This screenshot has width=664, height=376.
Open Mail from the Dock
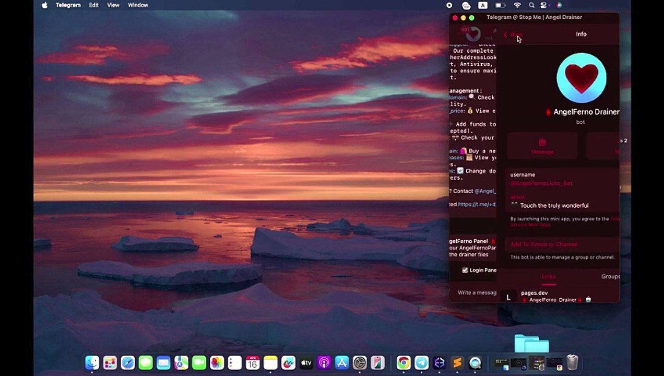(163, 362)
